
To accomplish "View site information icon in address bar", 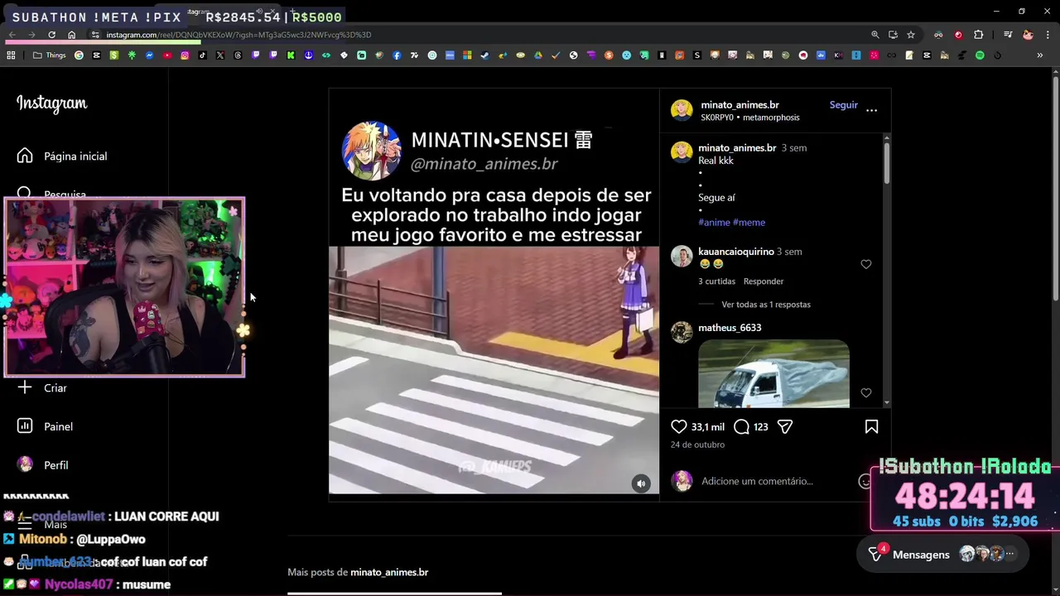I will coord(95,35).
